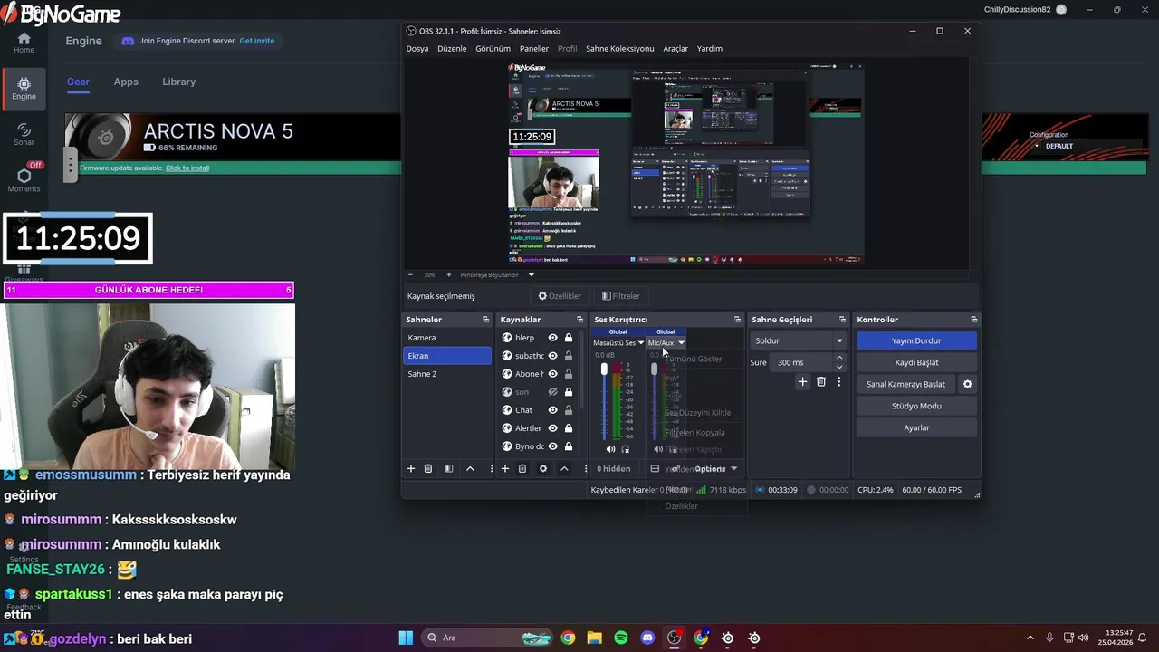
Task: Click the Süre 300 ms field
Action: pyautogui.click(x=802, y=362)
